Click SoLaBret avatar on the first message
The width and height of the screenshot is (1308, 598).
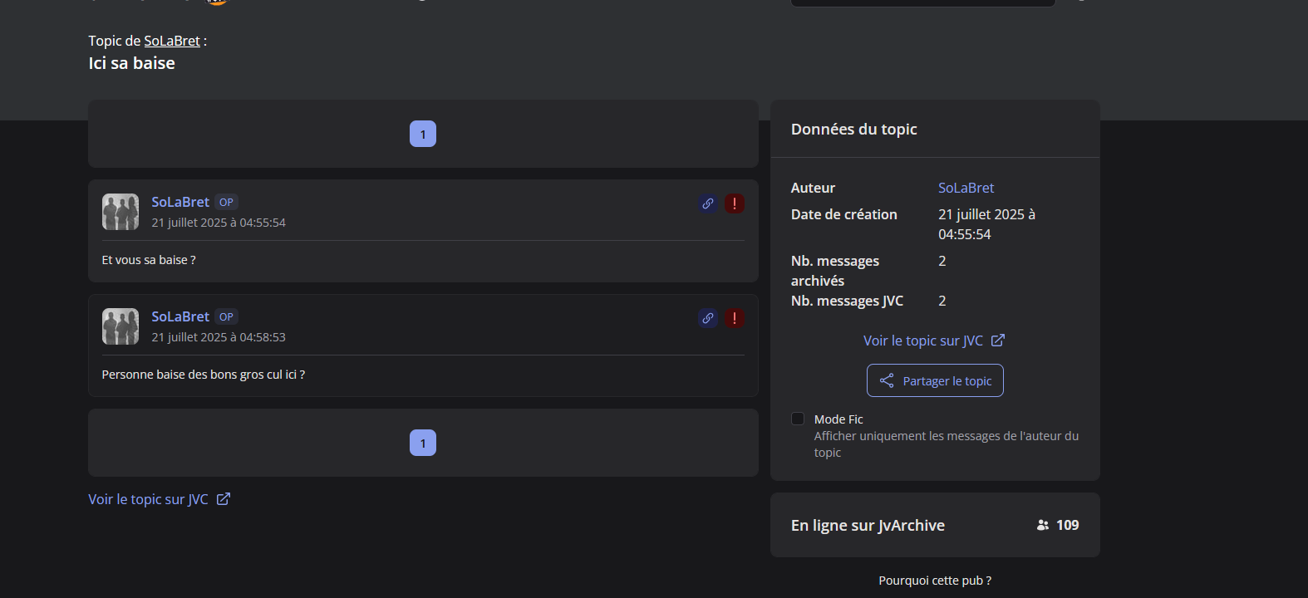(120, 212)
